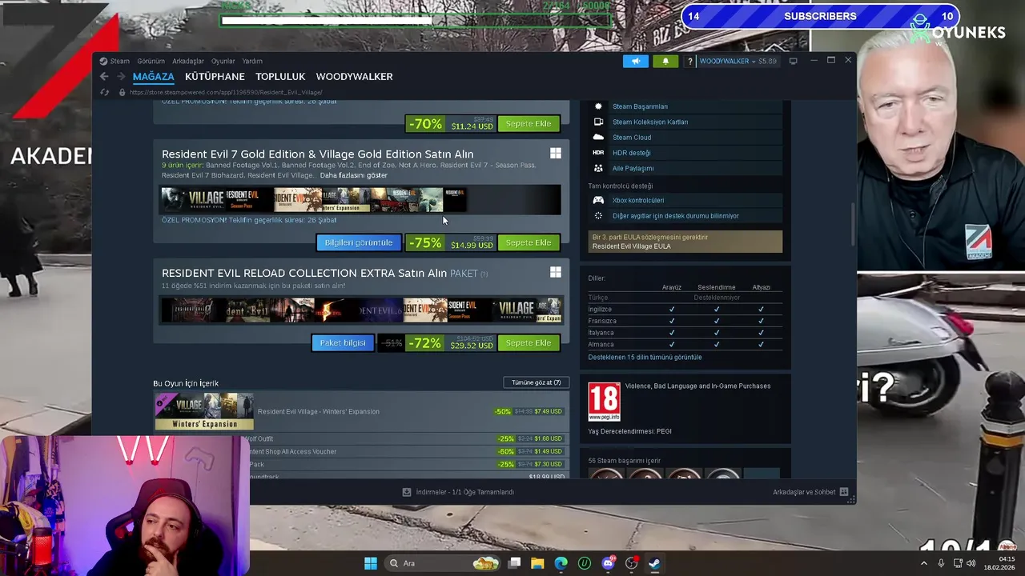Open the green notifications bell
Viewport: 1025px width, 576px height.
tap(665, 61)
